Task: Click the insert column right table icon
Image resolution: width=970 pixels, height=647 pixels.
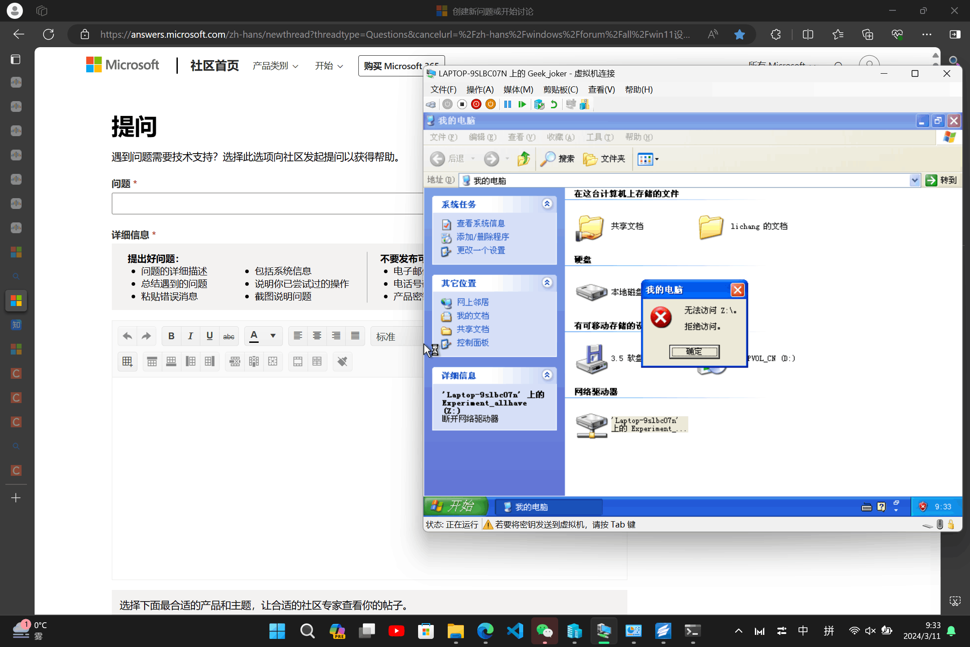Action: pos(209,361)
